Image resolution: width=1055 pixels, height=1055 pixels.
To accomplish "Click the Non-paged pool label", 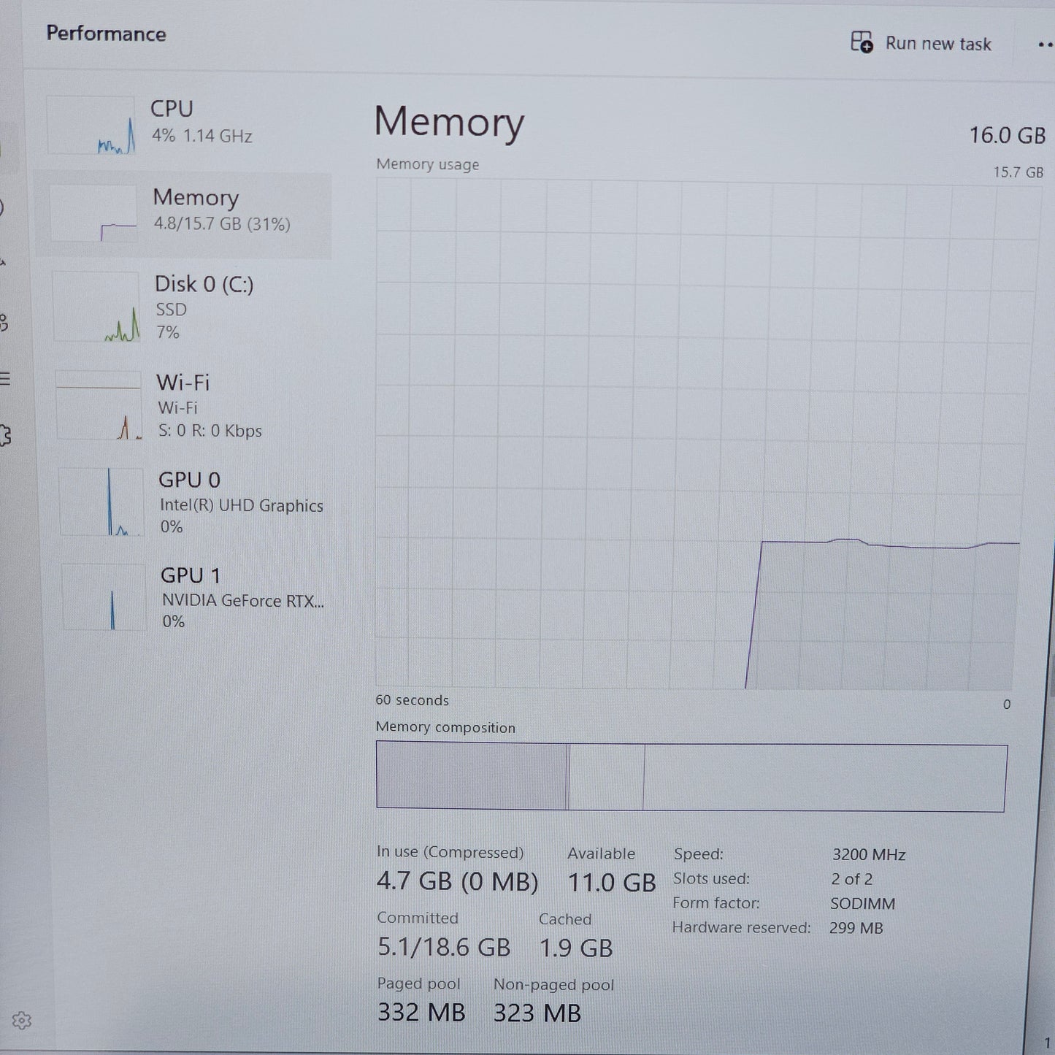I will point(553,985).
